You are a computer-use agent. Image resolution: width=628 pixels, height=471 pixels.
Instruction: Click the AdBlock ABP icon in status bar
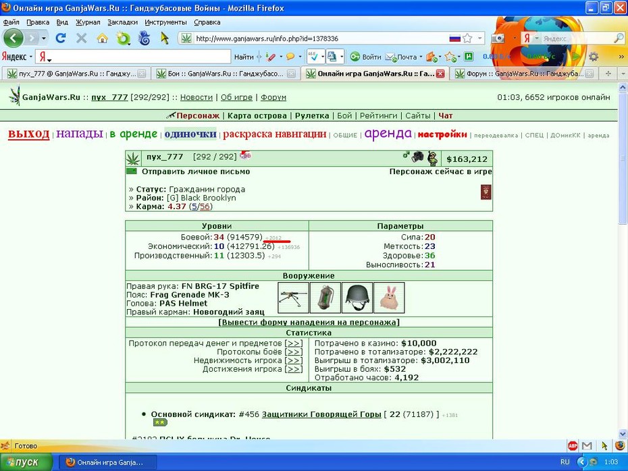(x=573, y=445)
